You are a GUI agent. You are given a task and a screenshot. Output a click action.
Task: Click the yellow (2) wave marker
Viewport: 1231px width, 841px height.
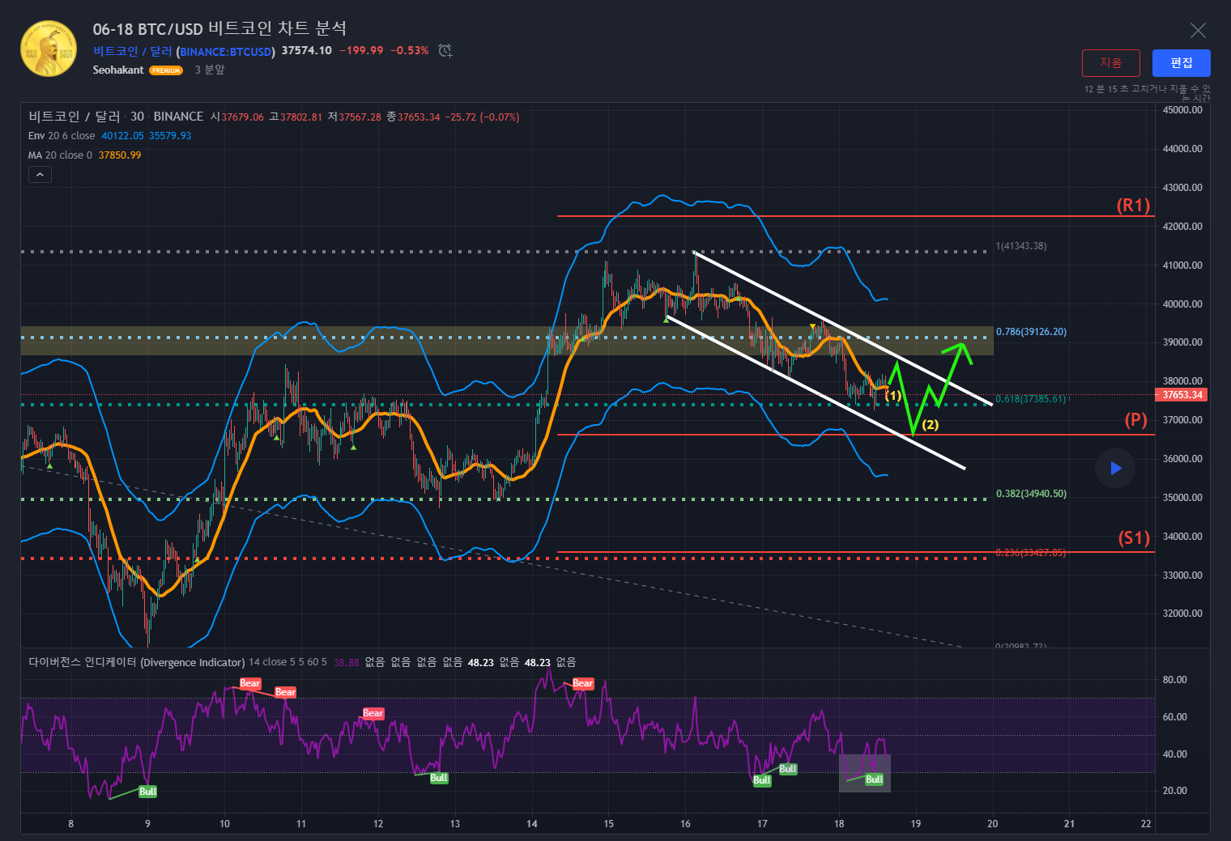coord(930,425)
